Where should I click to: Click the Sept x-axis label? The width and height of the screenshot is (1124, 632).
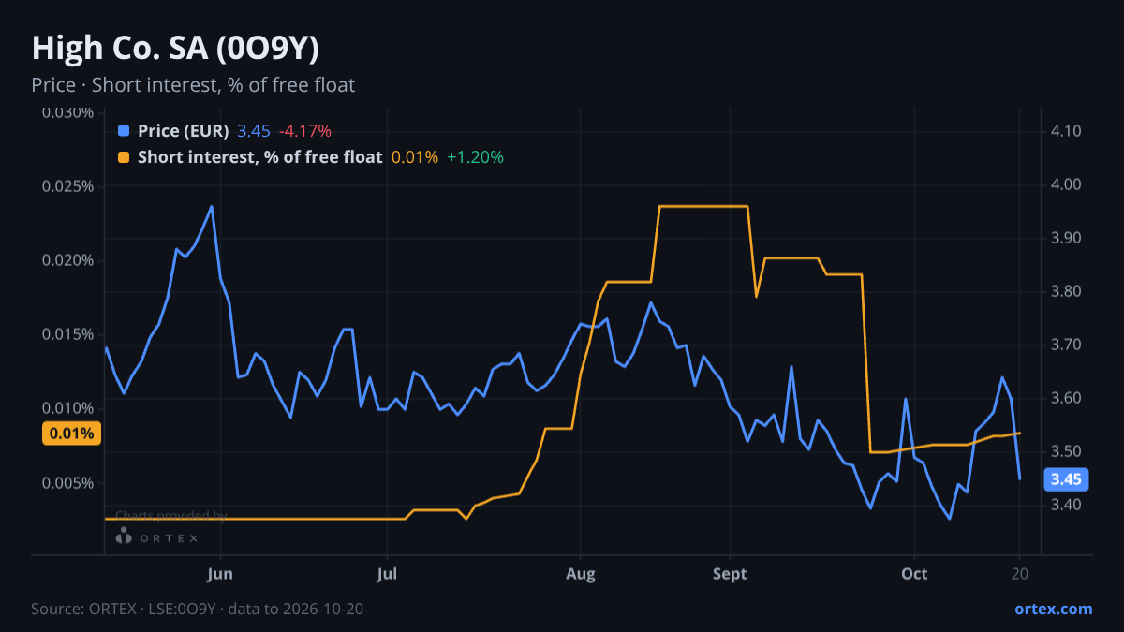coord(730,573)
